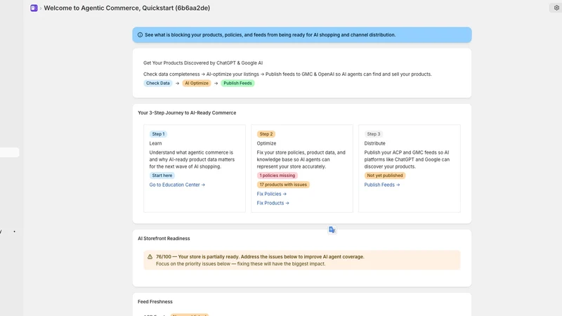Click the info icon in blue banner

pyautogui.click(x=140, y=34)
